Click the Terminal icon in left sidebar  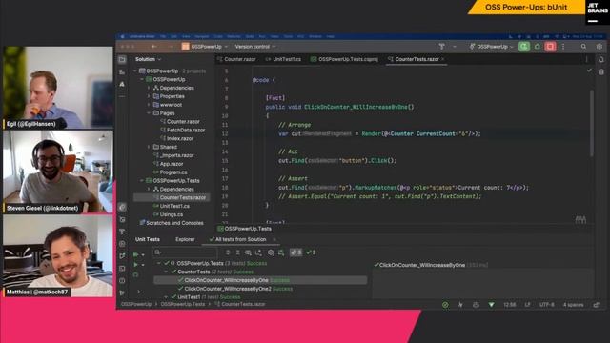(122, 268)
